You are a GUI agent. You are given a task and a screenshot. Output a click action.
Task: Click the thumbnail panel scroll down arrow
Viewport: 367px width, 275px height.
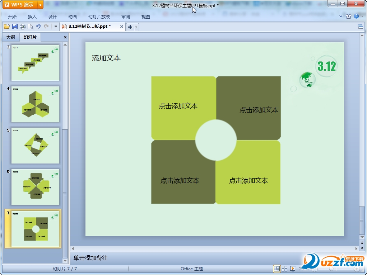coord(65,261)
